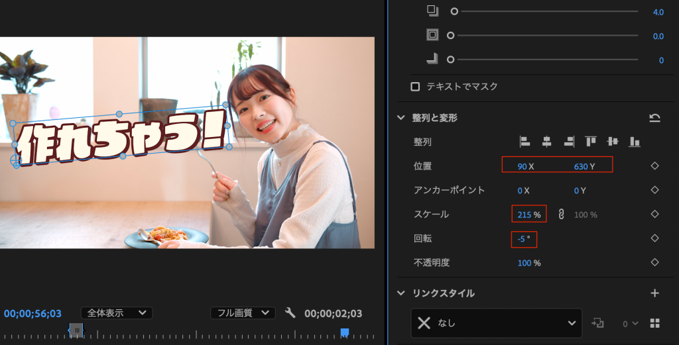Toggle the scale proportion chain link

(x=560, y=214)
